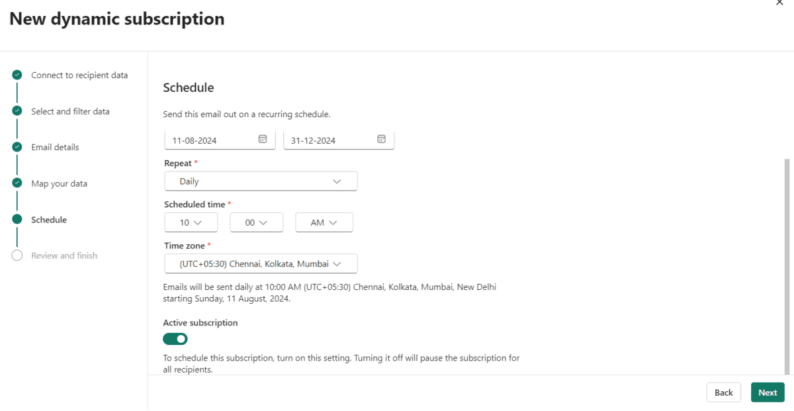Close the New dynamic subscription dialog

click(x=780, y=3)
